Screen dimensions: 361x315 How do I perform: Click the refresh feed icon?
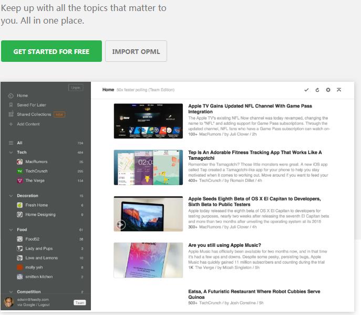click(317, 90)
